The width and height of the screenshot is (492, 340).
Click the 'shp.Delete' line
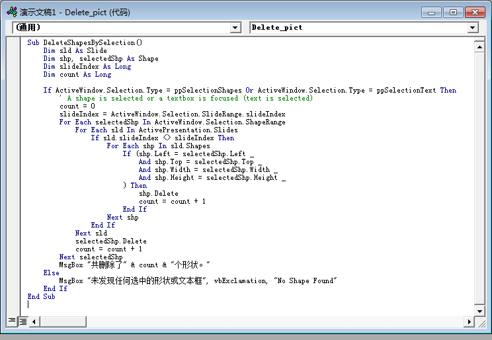[x=159, y=193]
